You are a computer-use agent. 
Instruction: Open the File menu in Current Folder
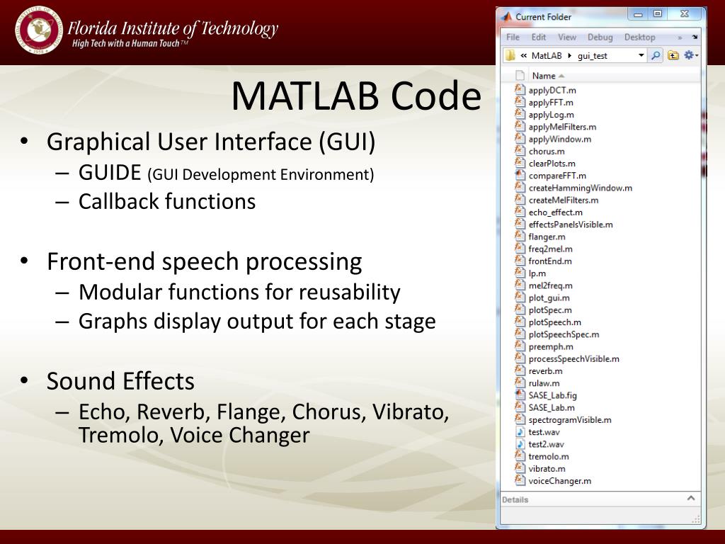[513, 37]
